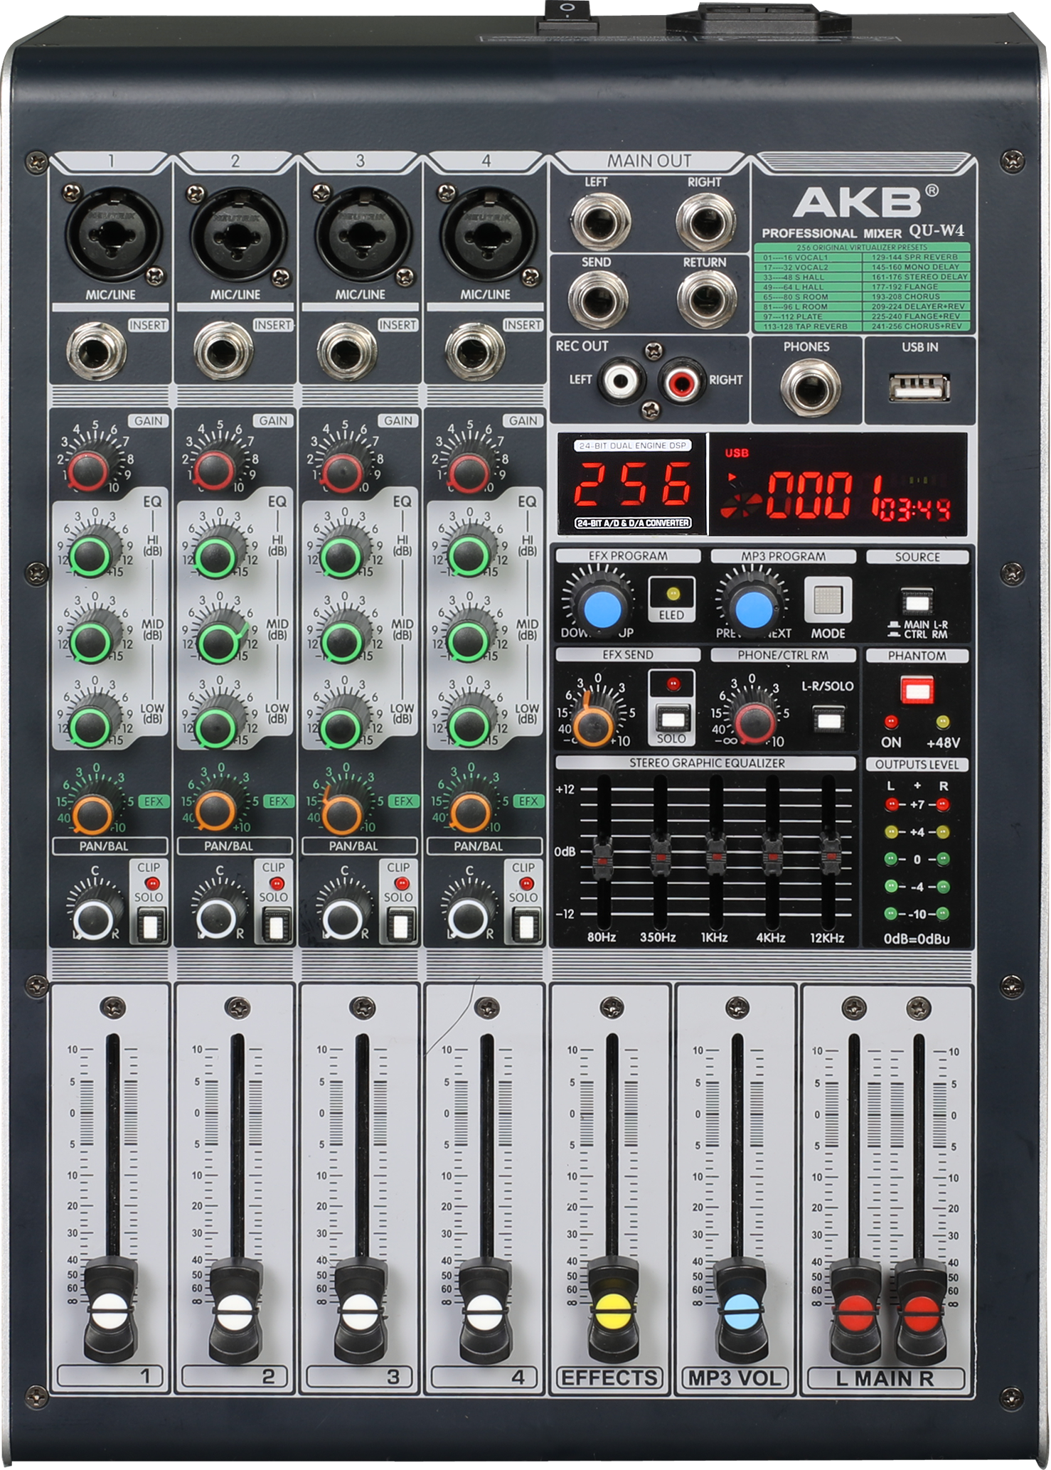1051x1470 pixels.
Task: Click the 256 DSP preset display
Action: pos(631,484)
